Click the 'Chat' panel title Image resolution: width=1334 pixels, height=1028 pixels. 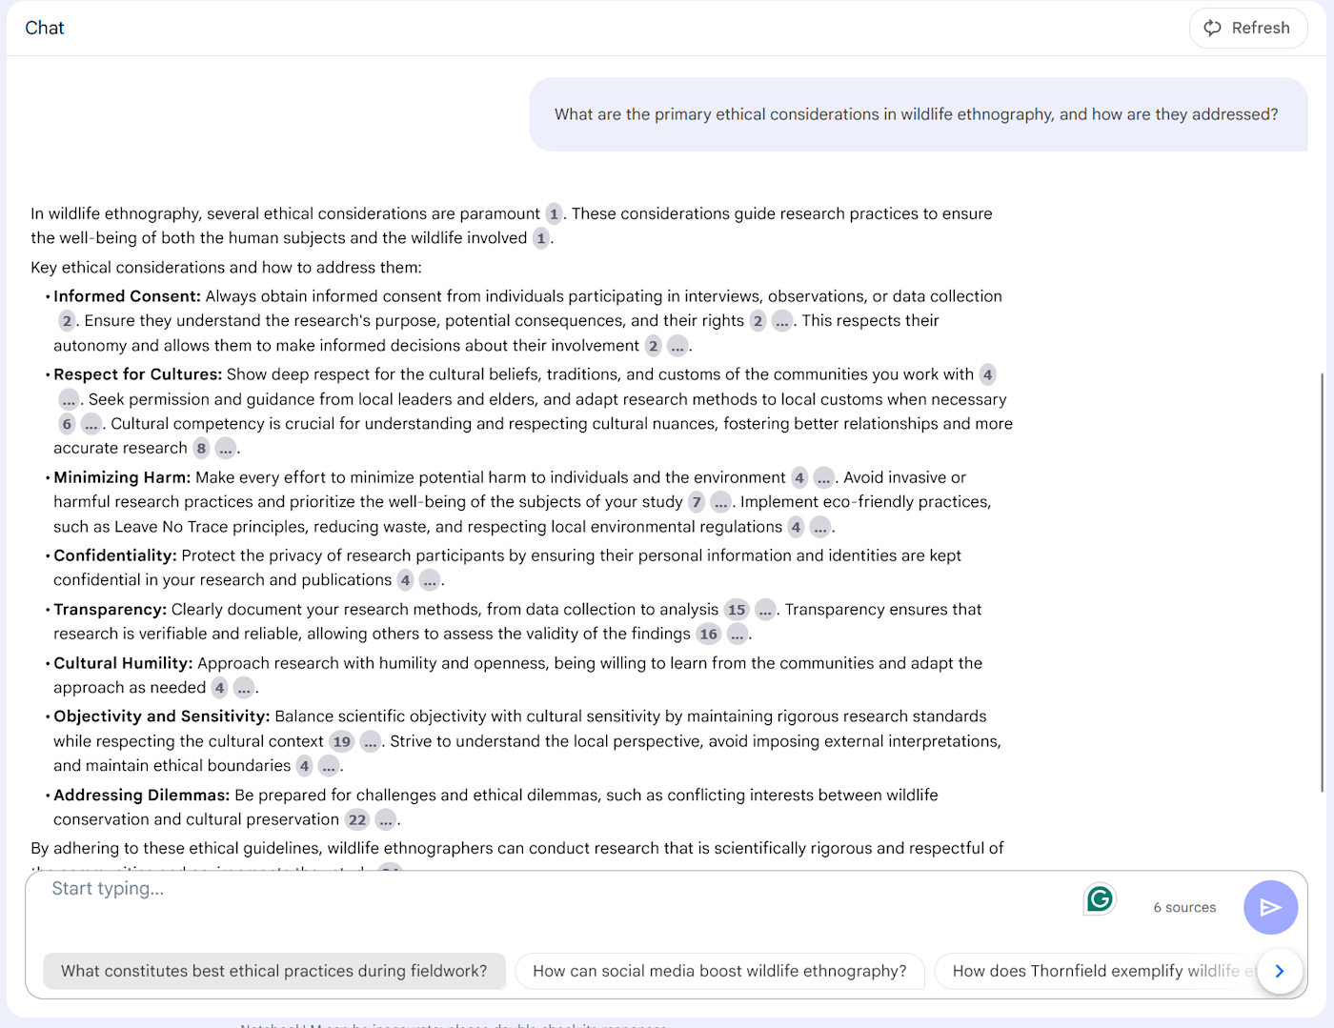(45, 28)
